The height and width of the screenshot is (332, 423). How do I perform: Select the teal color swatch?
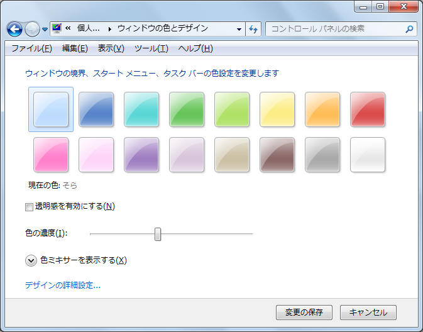[x=141, y=109]
